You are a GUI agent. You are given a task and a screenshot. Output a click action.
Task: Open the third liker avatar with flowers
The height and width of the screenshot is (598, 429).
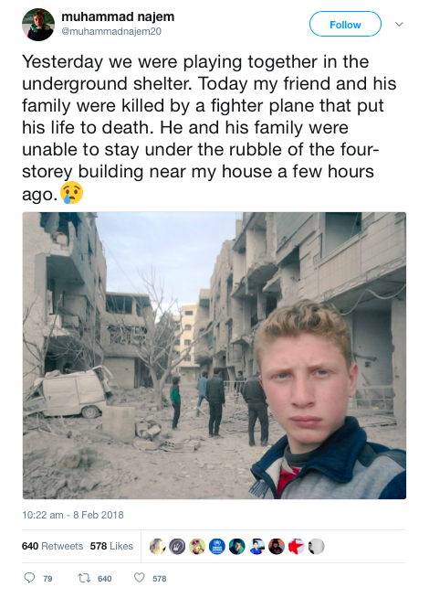(x=197, y=547)
